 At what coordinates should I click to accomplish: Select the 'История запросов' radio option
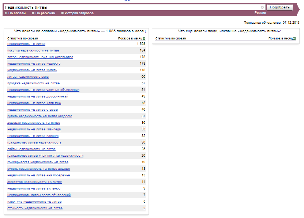[63, 13]
